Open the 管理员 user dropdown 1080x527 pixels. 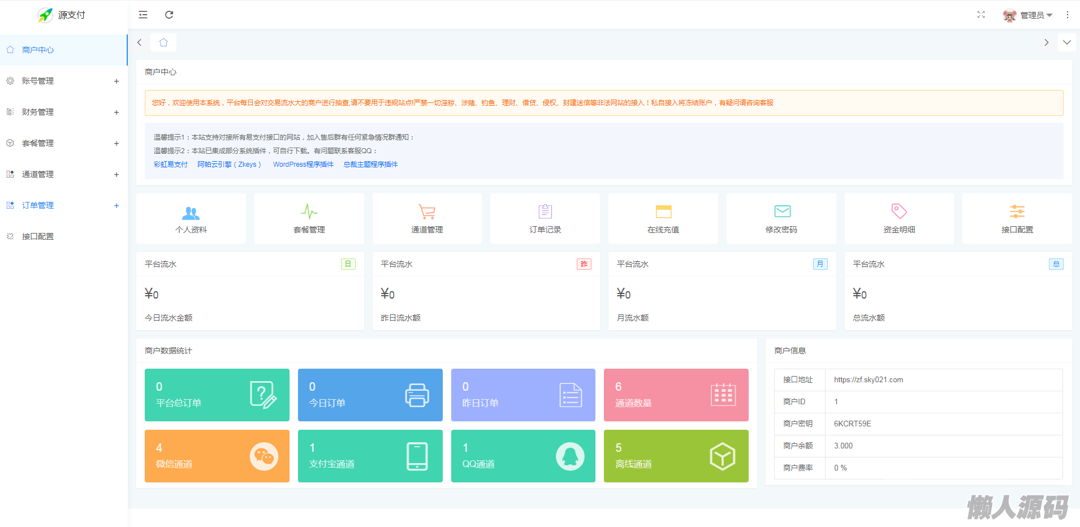[1028, 15]
